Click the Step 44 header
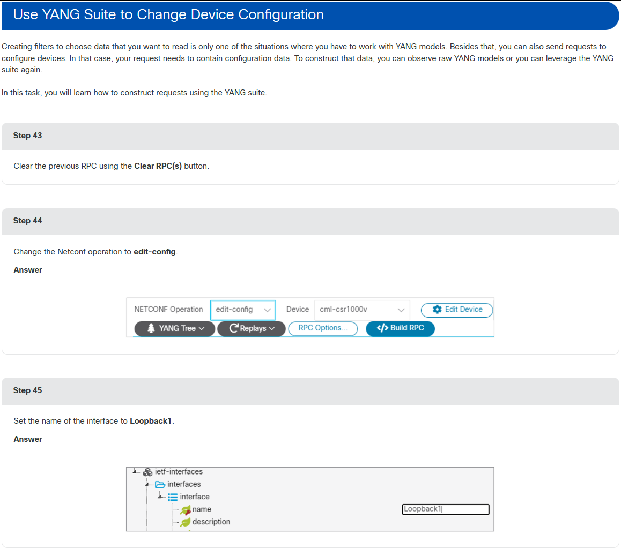This screenshot has height=549, width=621. 310,221
